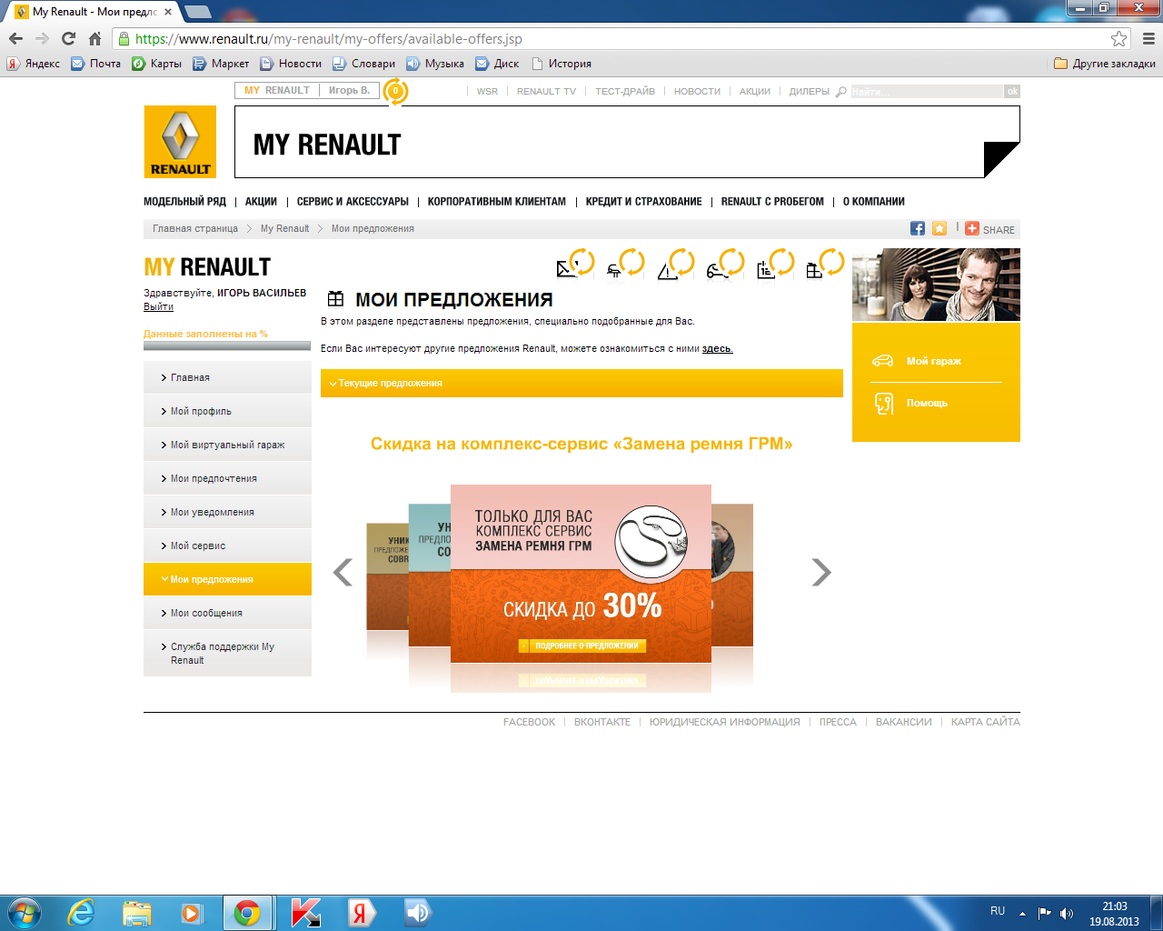Click the Мой гараж car icon
1163x931 pixels.
[x=882, y=361]
